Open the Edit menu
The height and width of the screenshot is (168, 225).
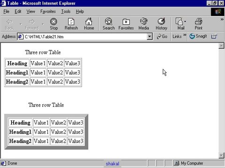coord(18,12)
